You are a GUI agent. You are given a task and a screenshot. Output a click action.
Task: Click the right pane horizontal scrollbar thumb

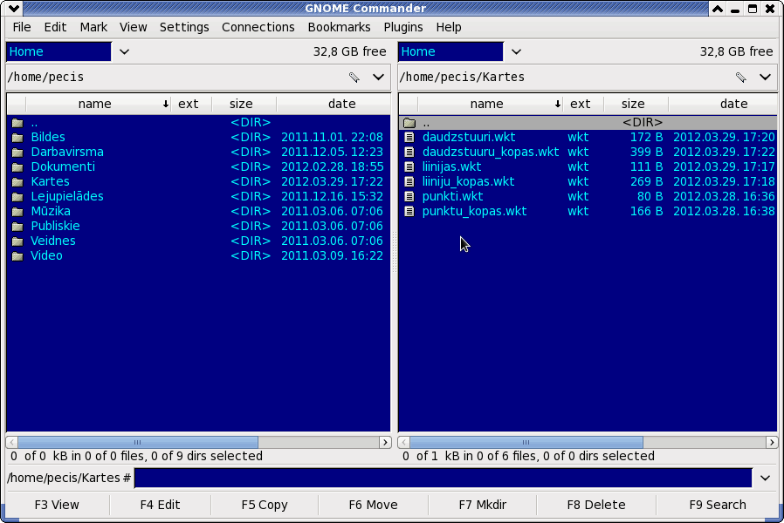526,443
